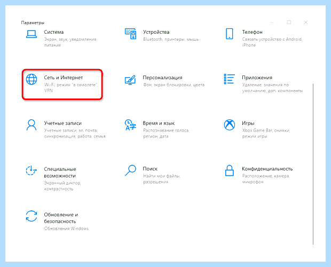Click the description 'Bluetooth, принтеры, мышь'
This screenshot has height=267, width=331.
[171, 40]
